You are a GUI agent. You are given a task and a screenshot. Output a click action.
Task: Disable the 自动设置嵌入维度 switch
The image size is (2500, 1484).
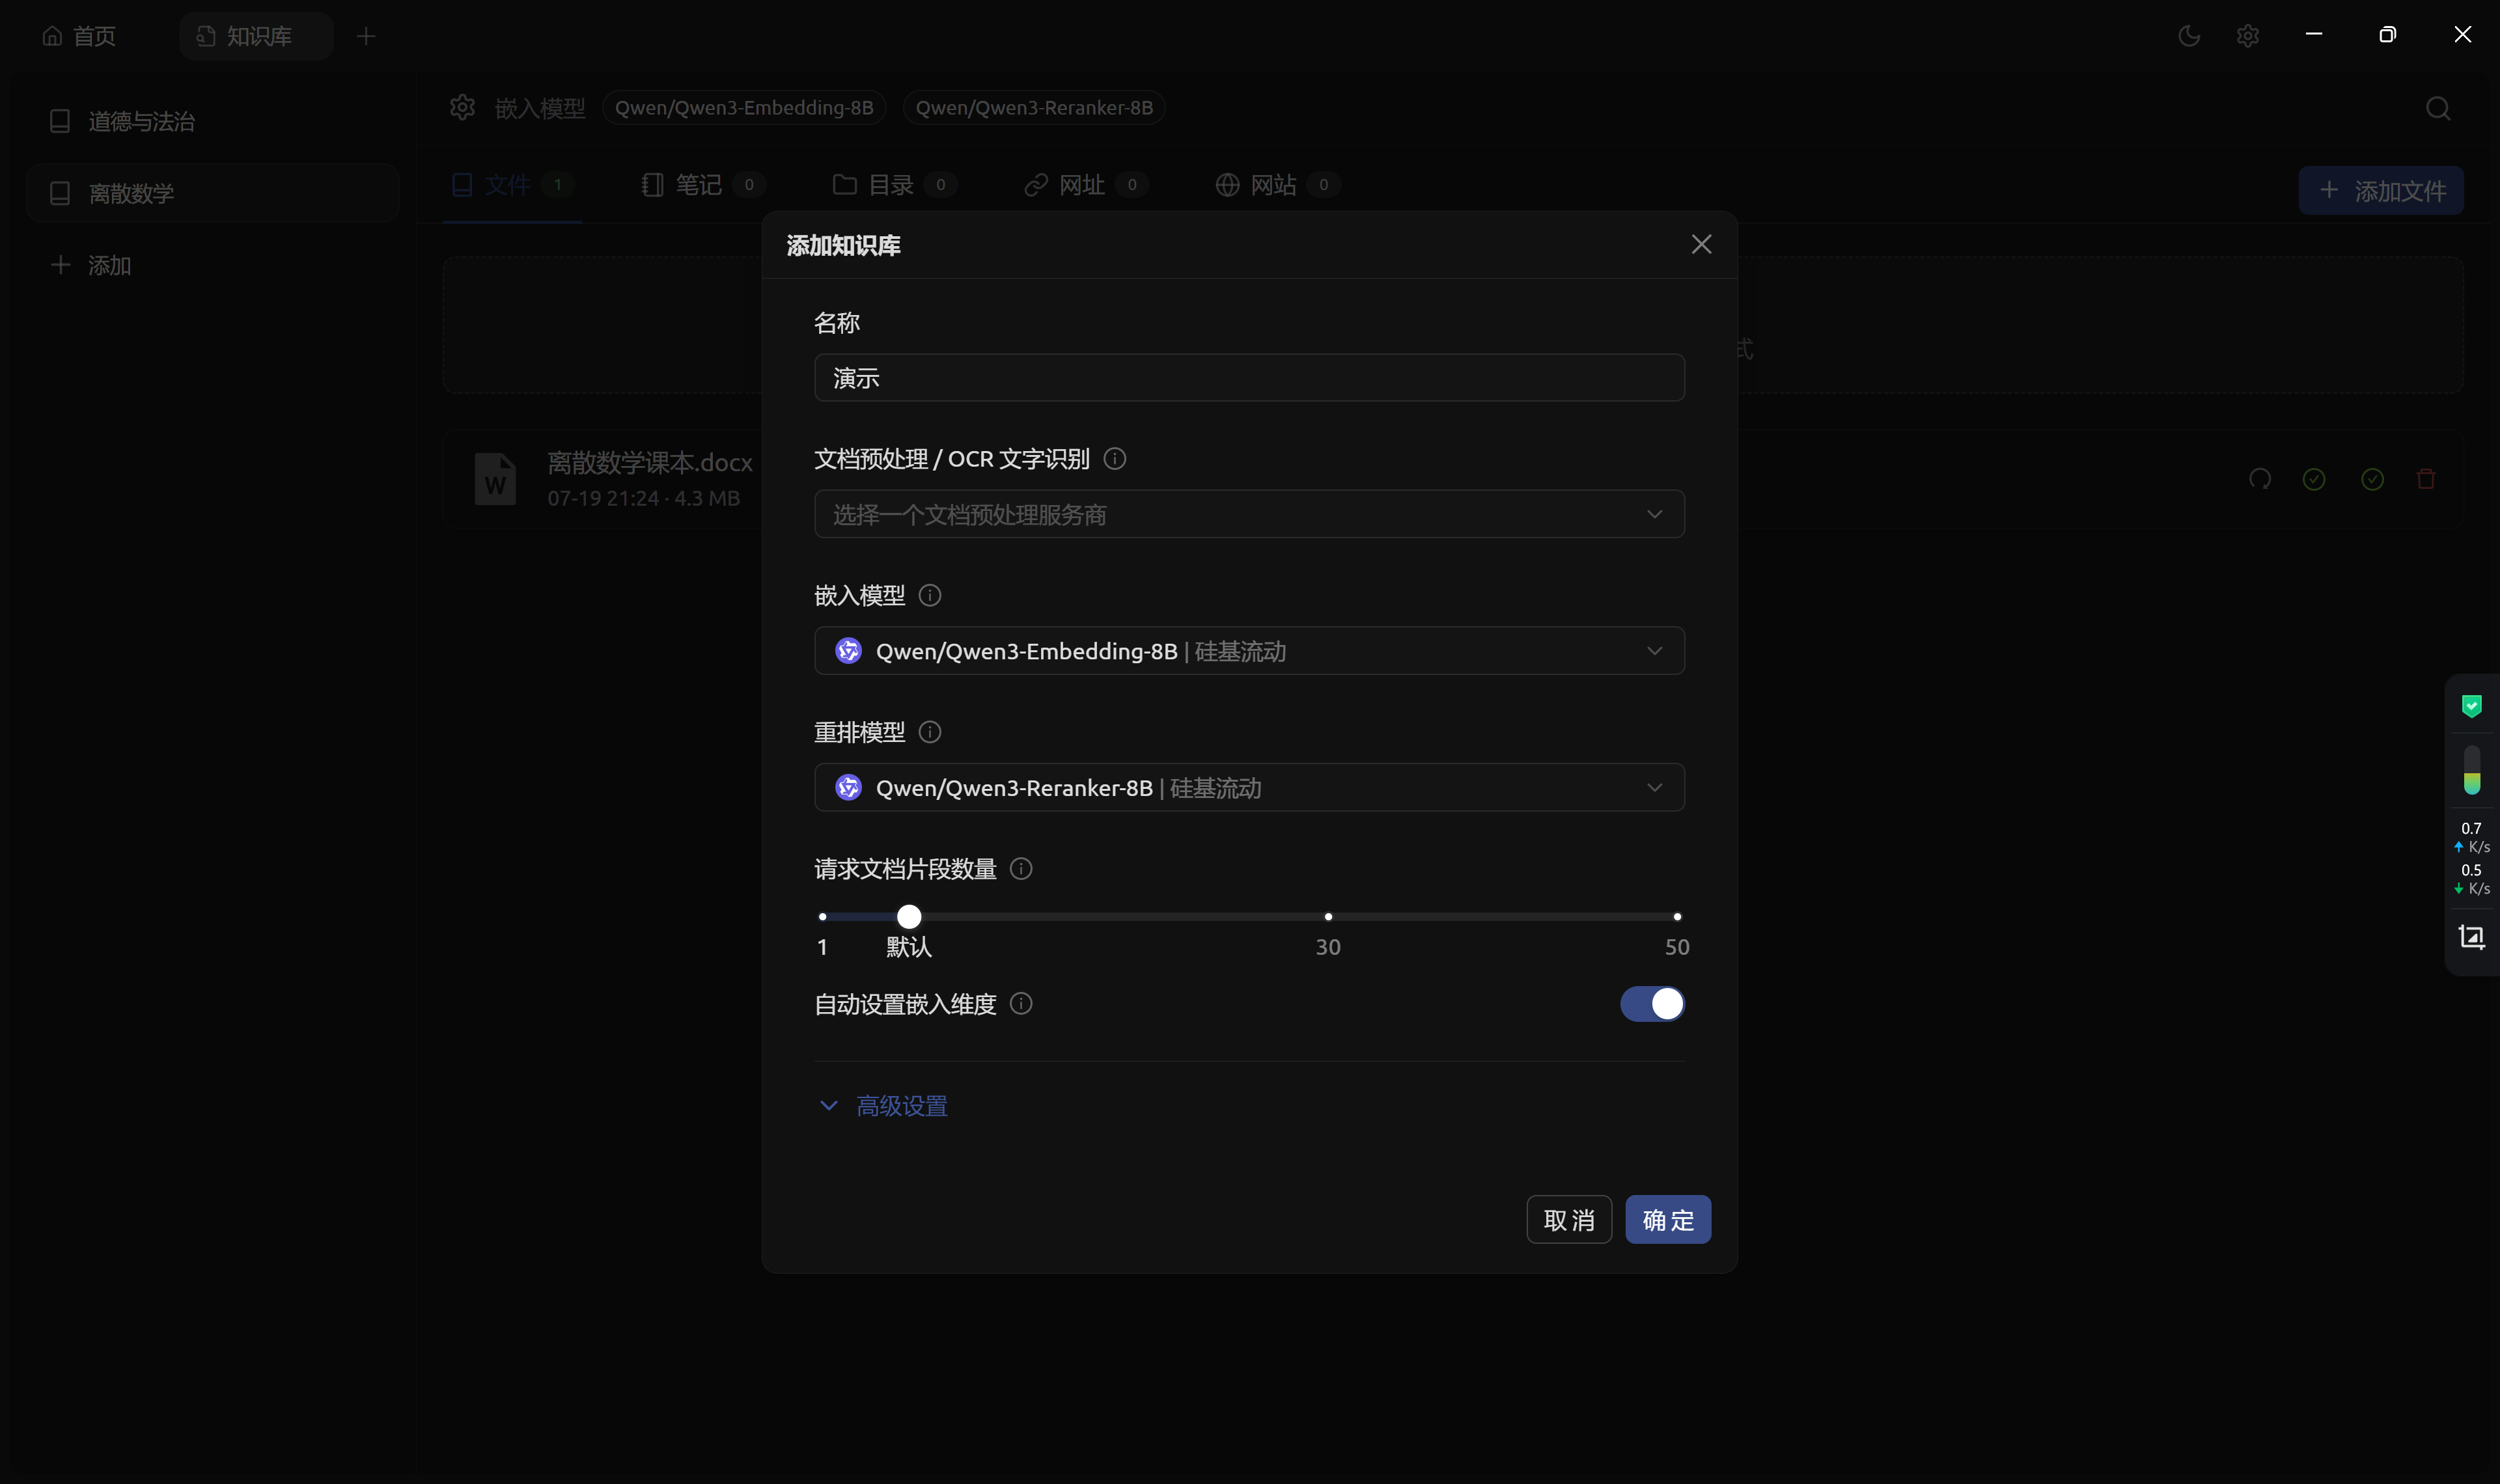[1652, 1004]
